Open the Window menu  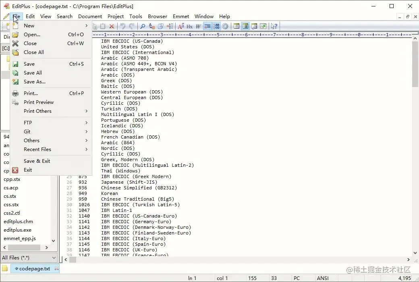(204, 16)
